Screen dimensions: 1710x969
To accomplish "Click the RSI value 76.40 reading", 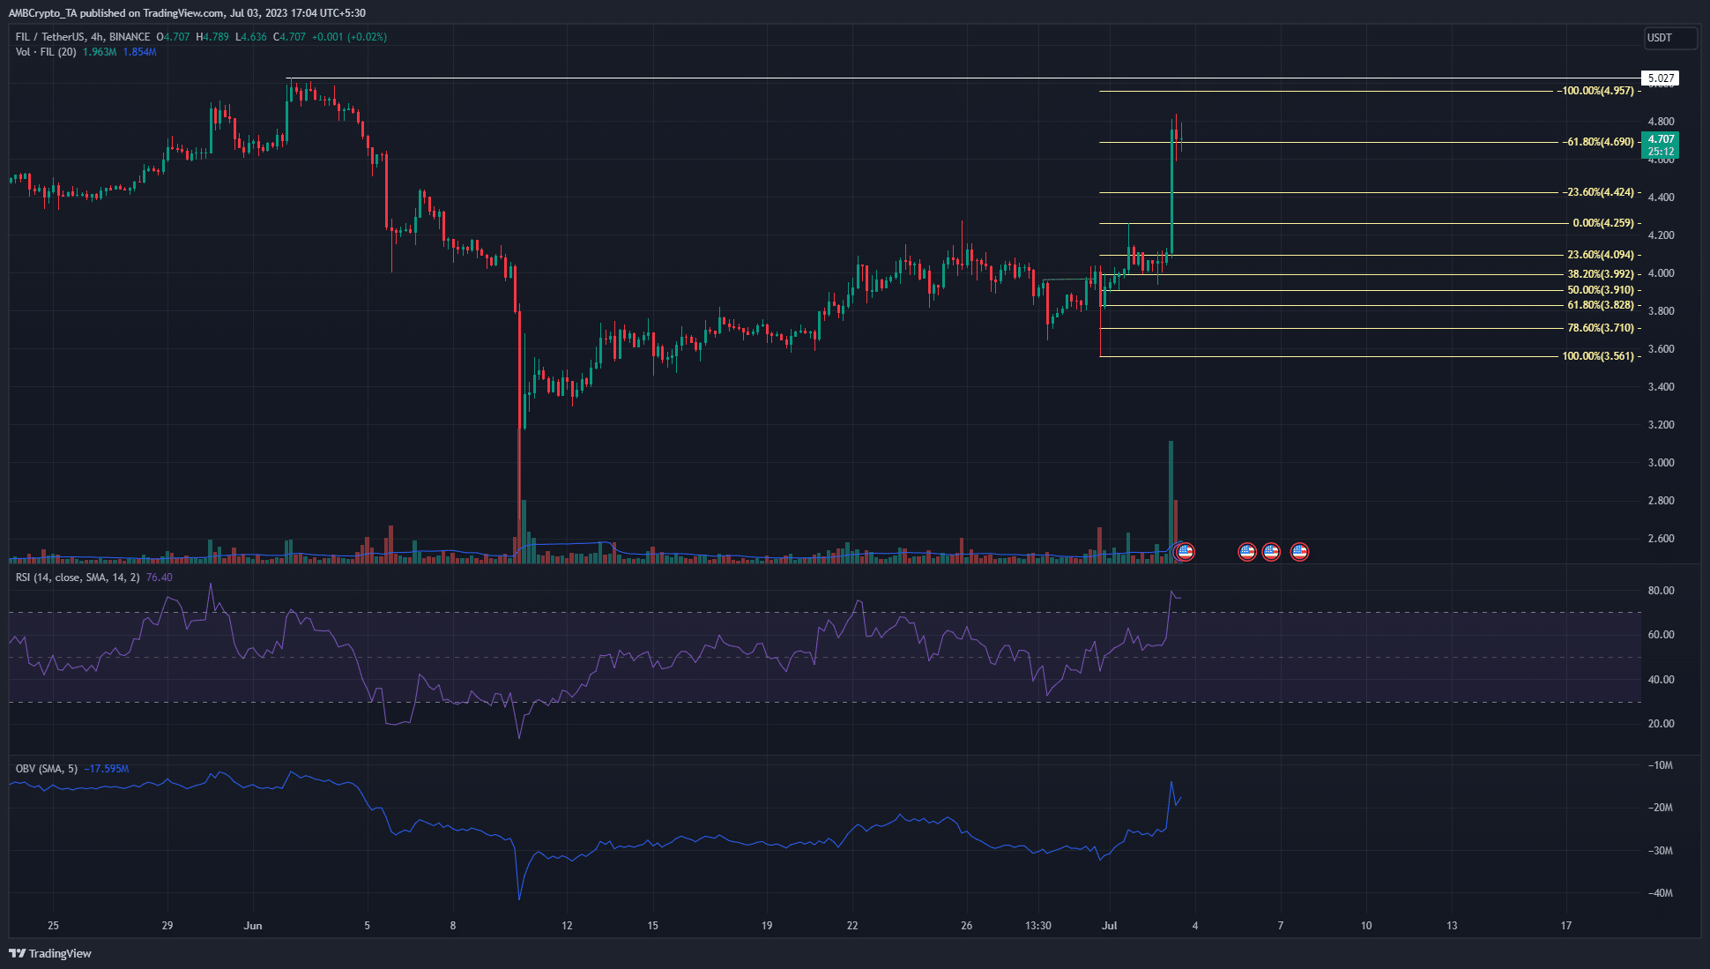I will point(160,578).
